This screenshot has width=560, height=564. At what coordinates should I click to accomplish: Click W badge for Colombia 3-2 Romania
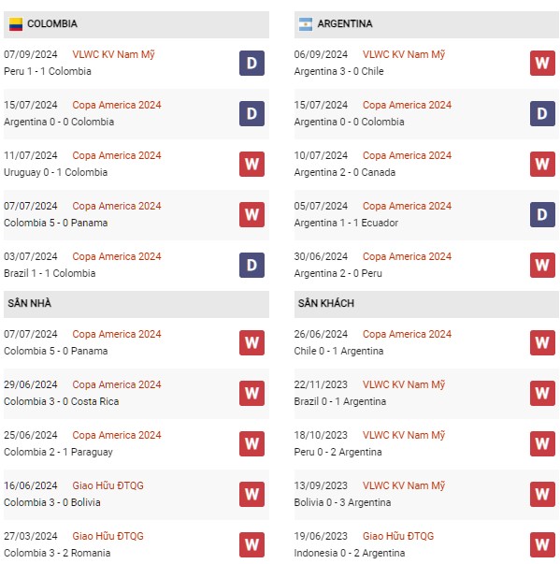[251, 545]
